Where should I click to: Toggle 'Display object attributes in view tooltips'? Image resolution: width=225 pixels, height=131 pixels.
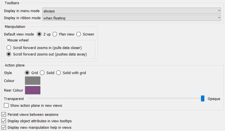coord(4,121)
